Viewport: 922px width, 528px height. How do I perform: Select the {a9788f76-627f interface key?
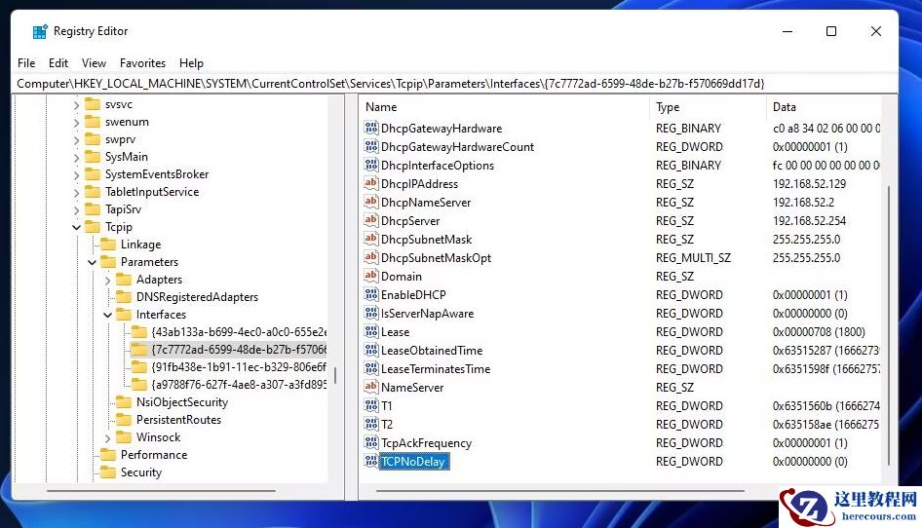coord(239,385)
